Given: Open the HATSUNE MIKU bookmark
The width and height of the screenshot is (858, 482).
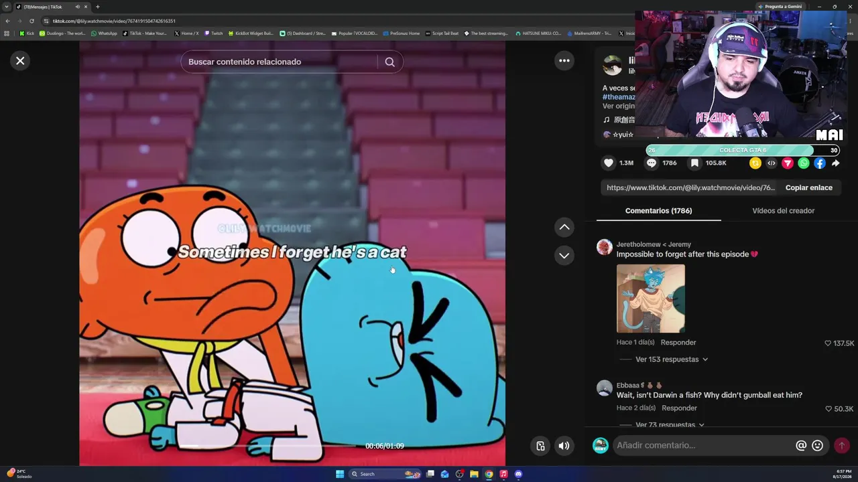Looking at the screenshot, I should click(538, 33).
